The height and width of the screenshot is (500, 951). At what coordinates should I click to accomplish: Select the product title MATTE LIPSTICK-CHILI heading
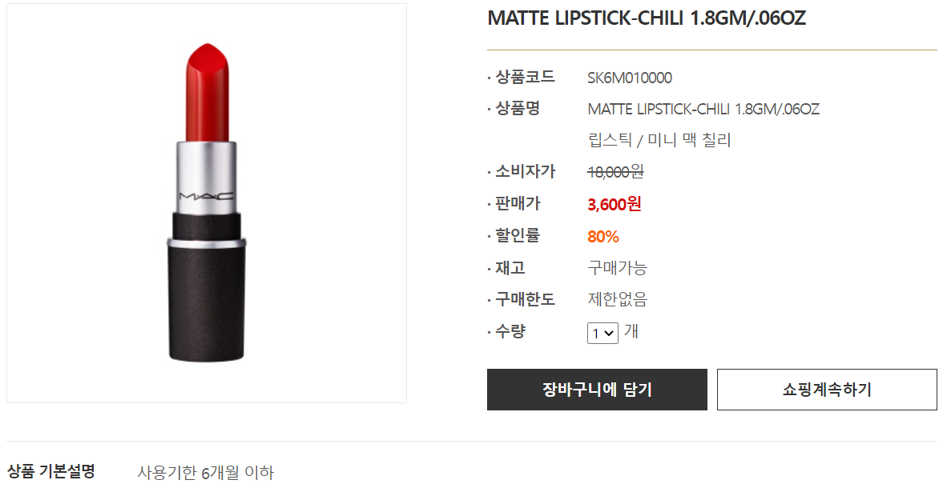coord(647,18)
